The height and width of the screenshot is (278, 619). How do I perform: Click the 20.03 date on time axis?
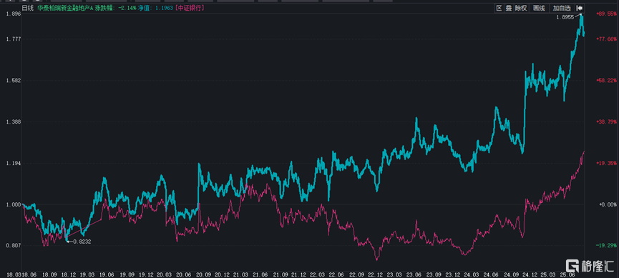click(164, 274)
